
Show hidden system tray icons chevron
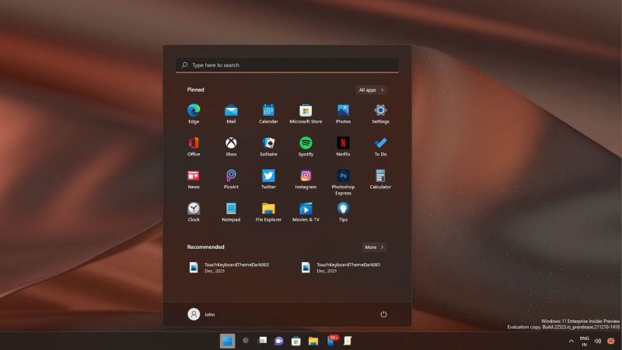tap(571, 341)
